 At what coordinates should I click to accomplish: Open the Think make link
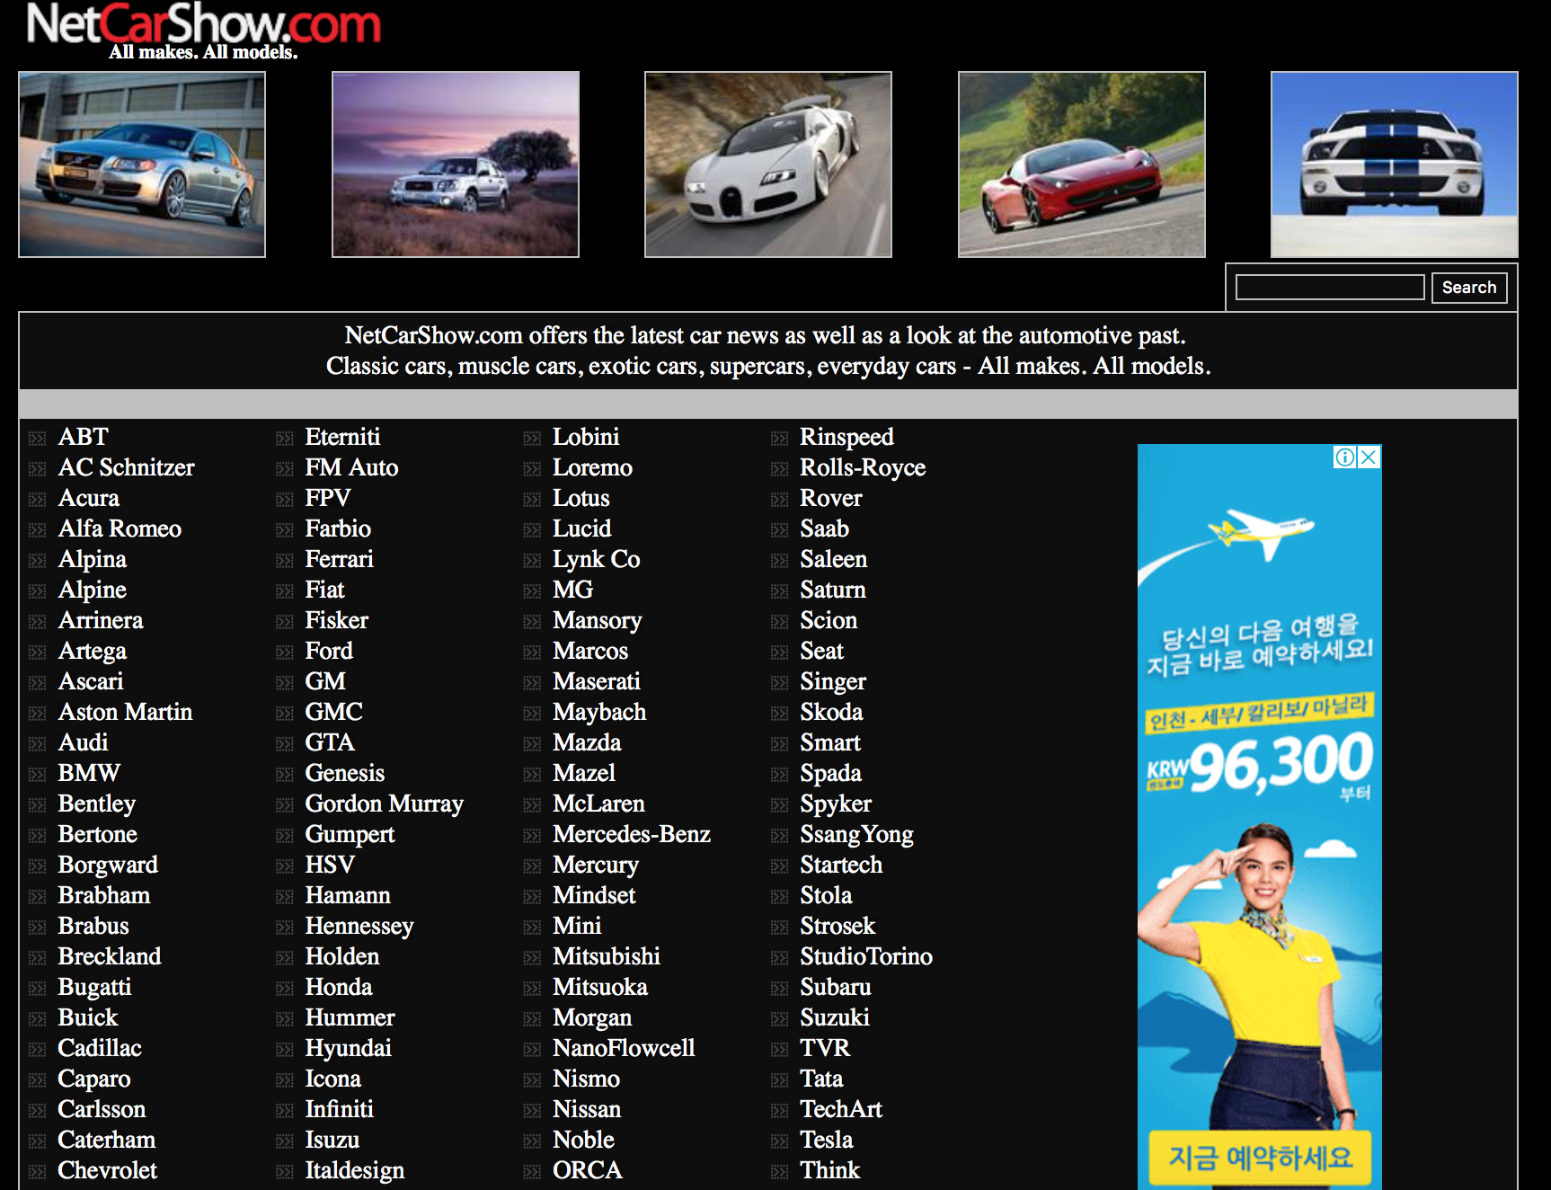click(830, 1170)
